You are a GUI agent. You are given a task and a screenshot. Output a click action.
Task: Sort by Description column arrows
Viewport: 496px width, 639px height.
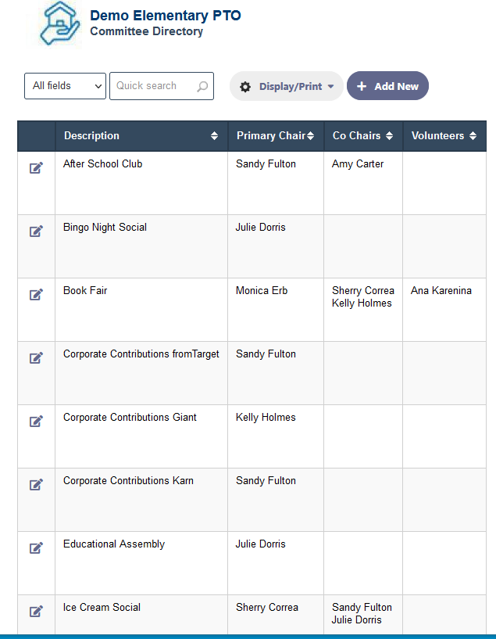[215, 136]
